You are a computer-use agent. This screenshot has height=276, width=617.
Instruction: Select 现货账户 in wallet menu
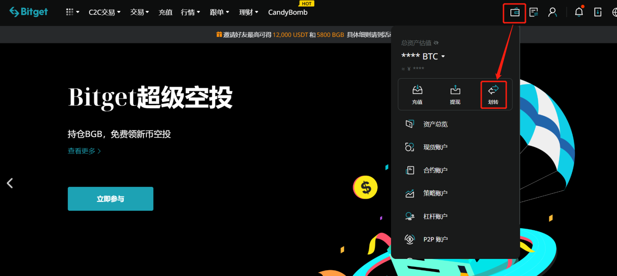[x=436, y=147]
